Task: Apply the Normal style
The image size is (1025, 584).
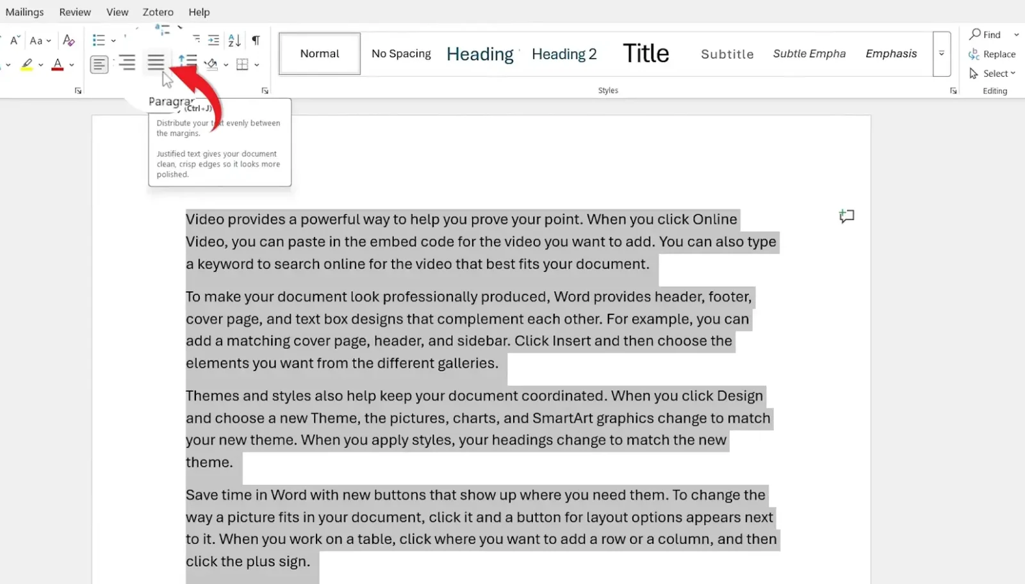Action: pyautogui.click(x=320, y=54)
